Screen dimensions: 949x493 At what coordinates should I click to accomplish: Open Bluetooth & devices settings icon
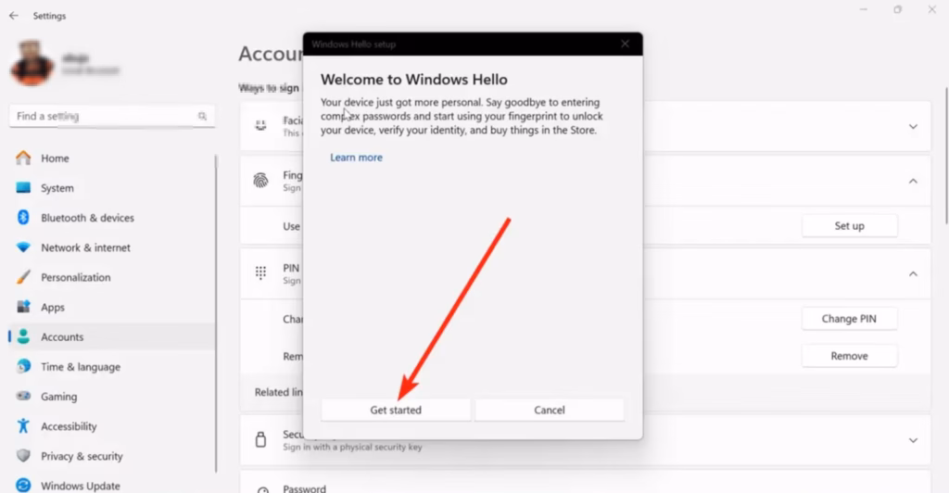click(x=24, y=218)
